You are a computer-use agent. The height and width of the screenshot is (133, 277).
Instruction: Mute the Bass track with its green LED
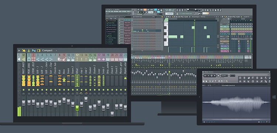[64, 90]
